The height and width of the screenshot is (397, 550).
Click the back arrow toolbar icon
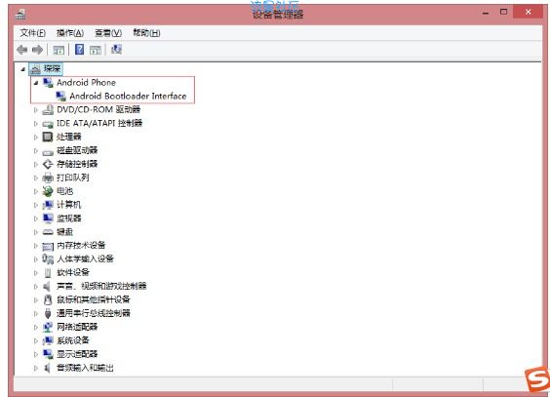(x=22, y=50)
